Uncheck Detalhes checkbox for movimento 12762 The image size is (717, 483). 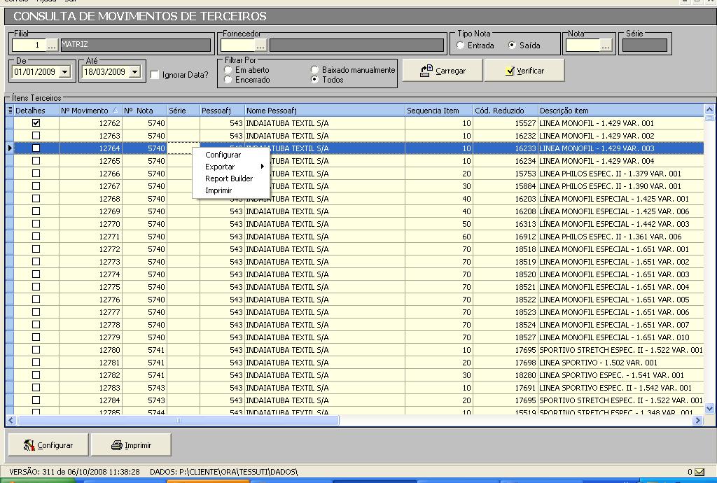[36, 123]
